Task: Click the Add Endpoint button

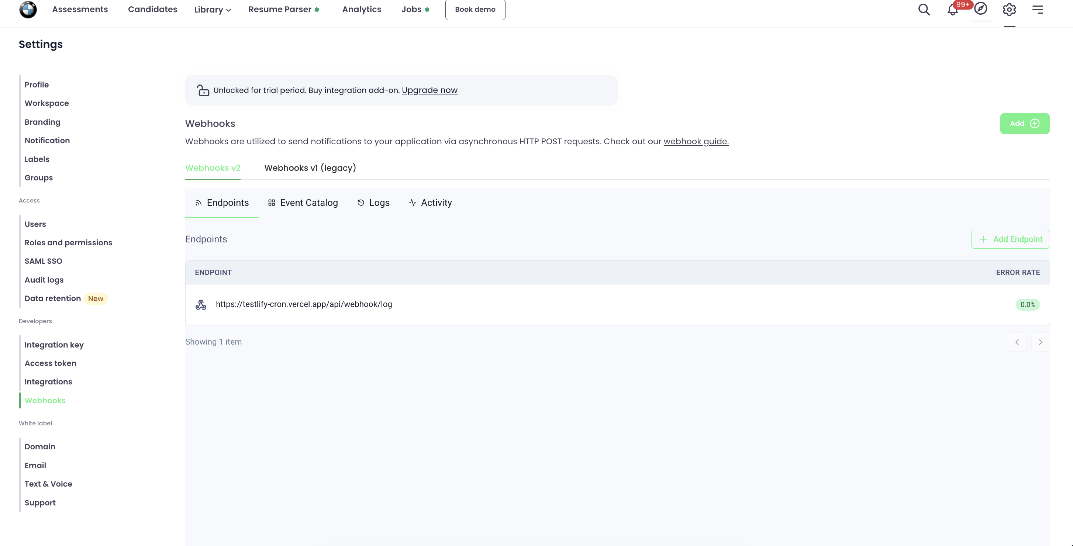Action: (1010, 239)
